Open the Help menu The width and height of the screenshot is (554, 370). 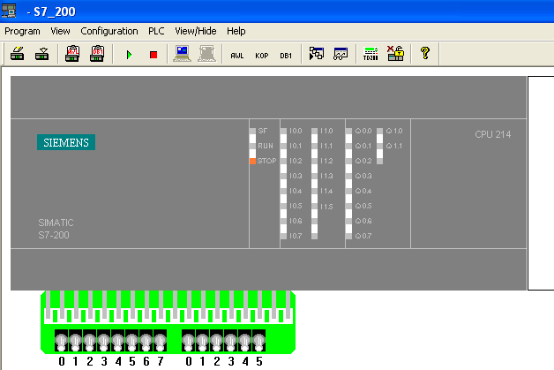(x=236, y=31)
